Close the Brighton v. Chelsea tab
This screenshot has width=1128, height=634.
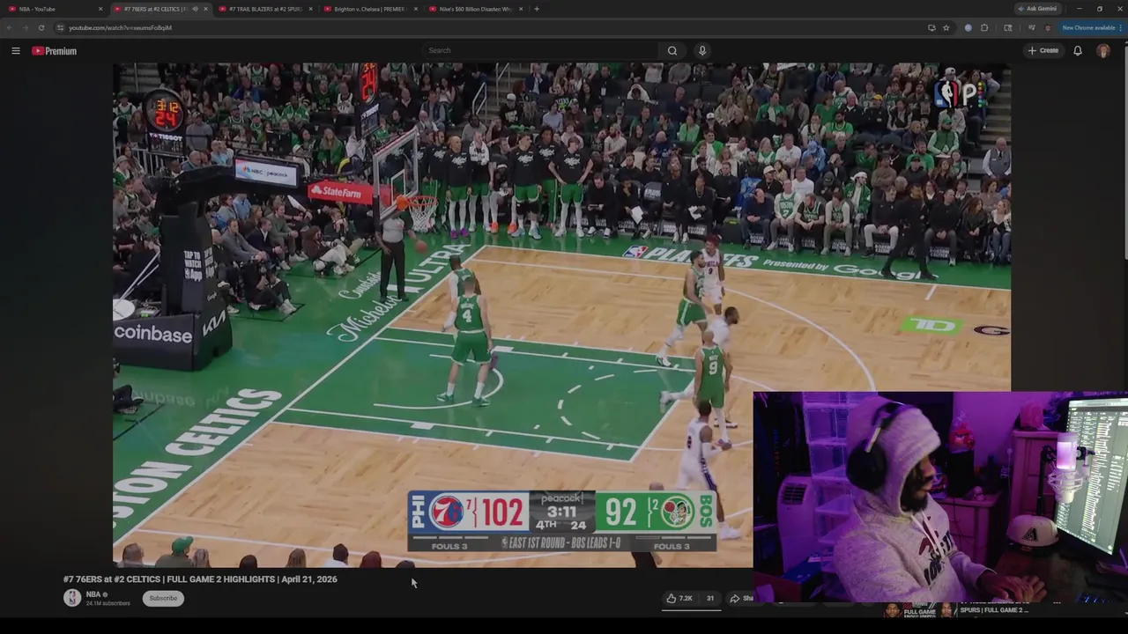point(416,9)
